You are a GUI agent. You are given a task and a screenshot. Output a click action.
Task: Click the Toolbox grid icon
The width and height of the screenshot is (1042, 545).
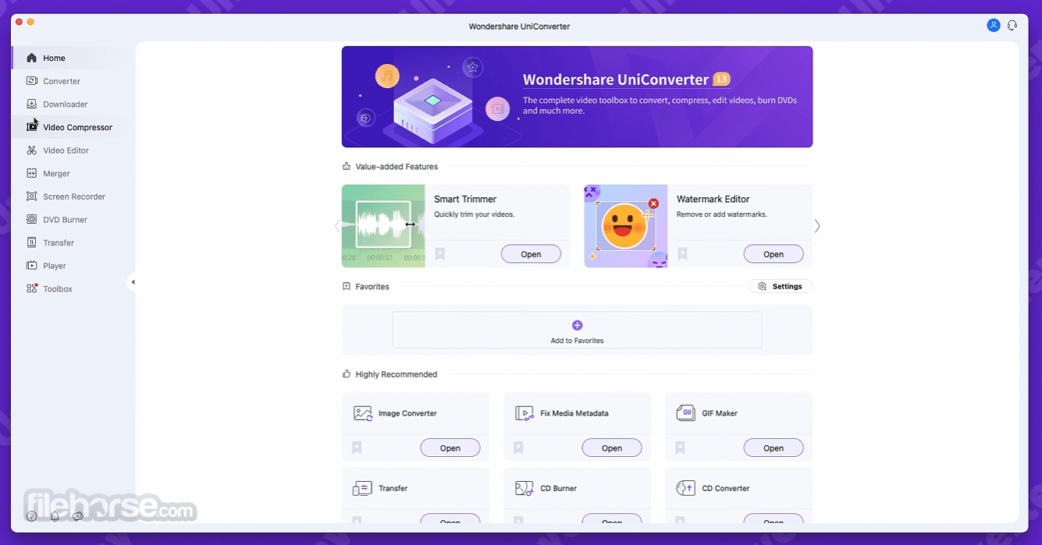(31, 288)
